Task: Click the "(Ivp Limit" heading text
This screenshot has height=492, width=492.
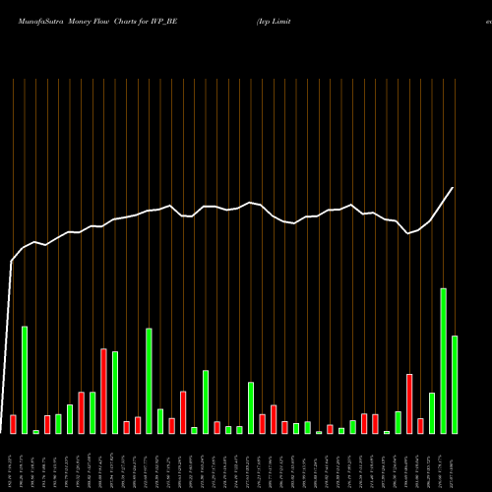Action: point(274,22)
